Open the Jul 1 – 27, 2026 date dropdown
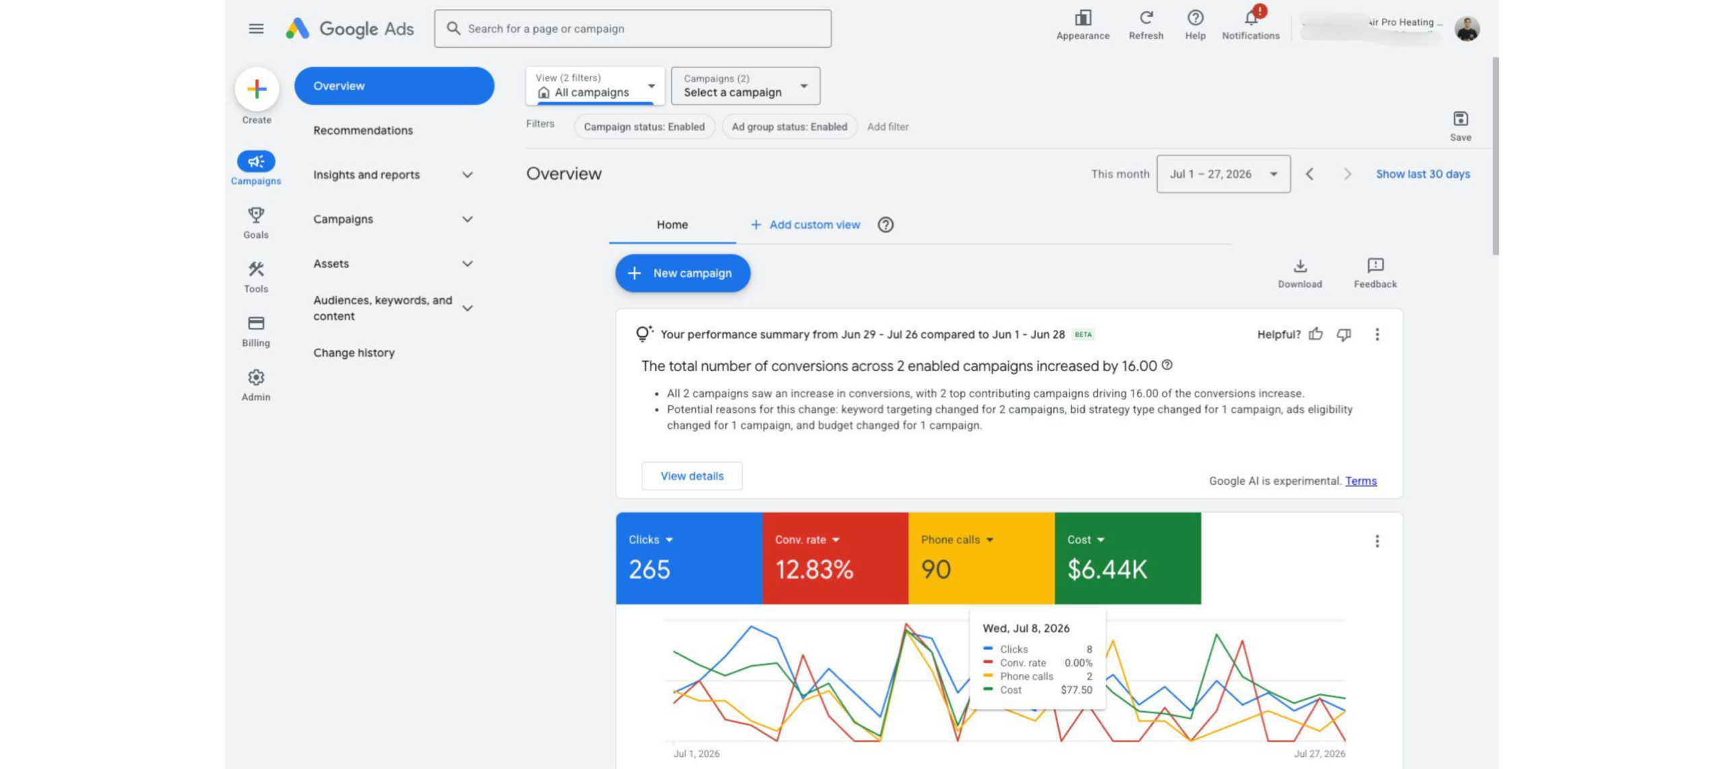The image size is (1724, 769). pyautogui.click(x=1223, y=174)
